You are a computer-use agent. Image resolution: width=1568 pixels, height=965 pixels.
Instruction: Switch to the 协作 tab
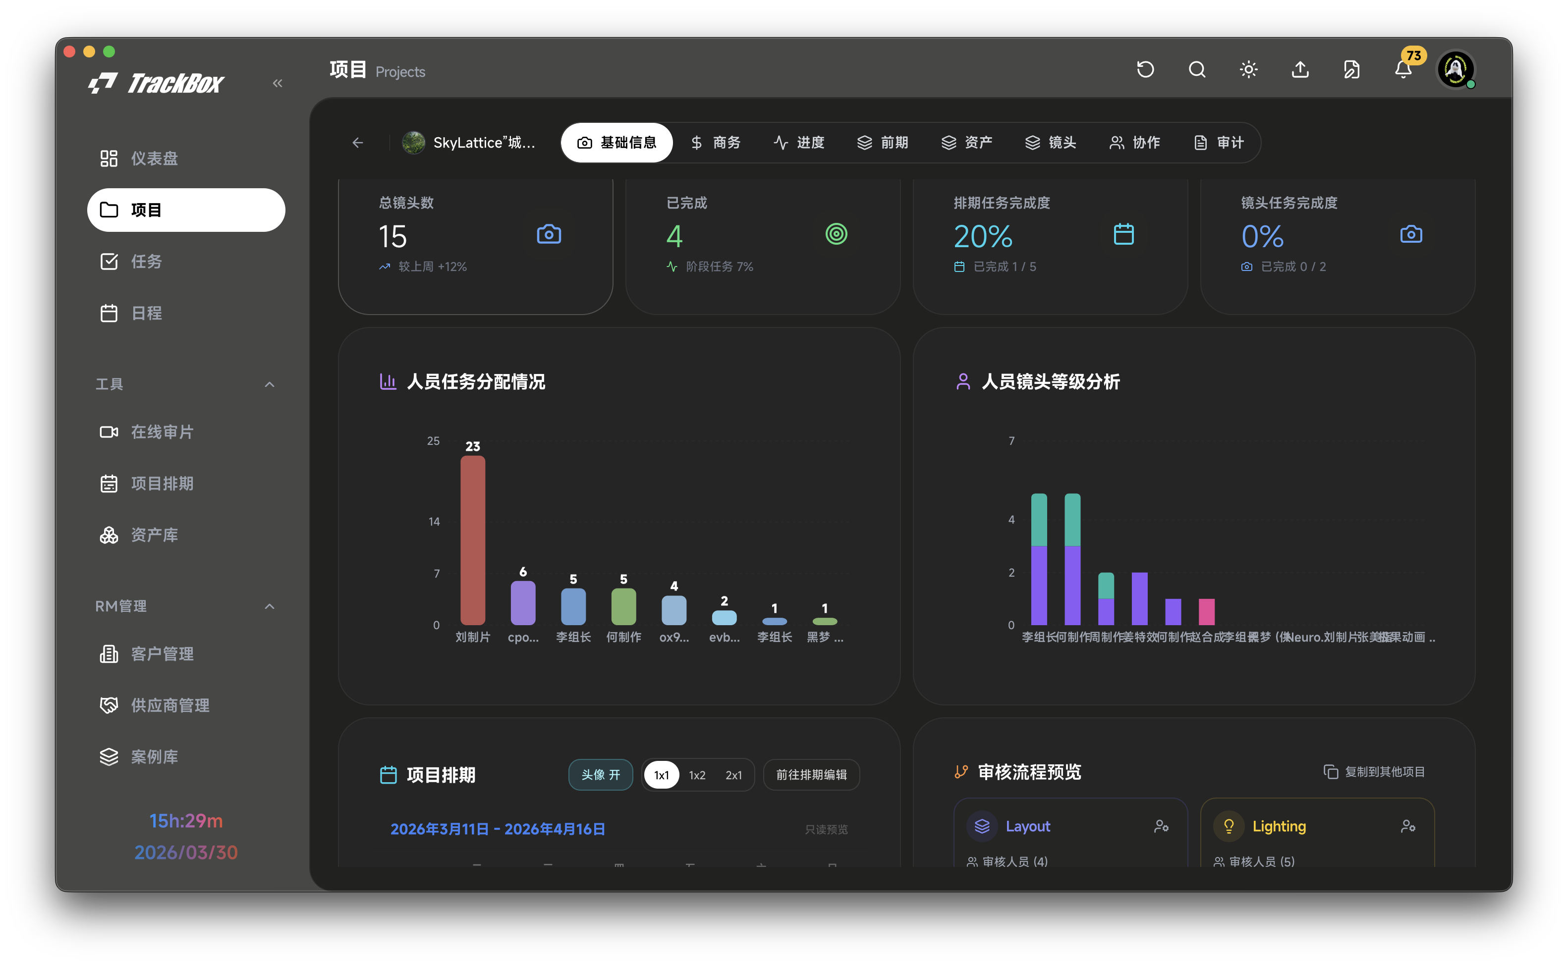point(1134,142)
